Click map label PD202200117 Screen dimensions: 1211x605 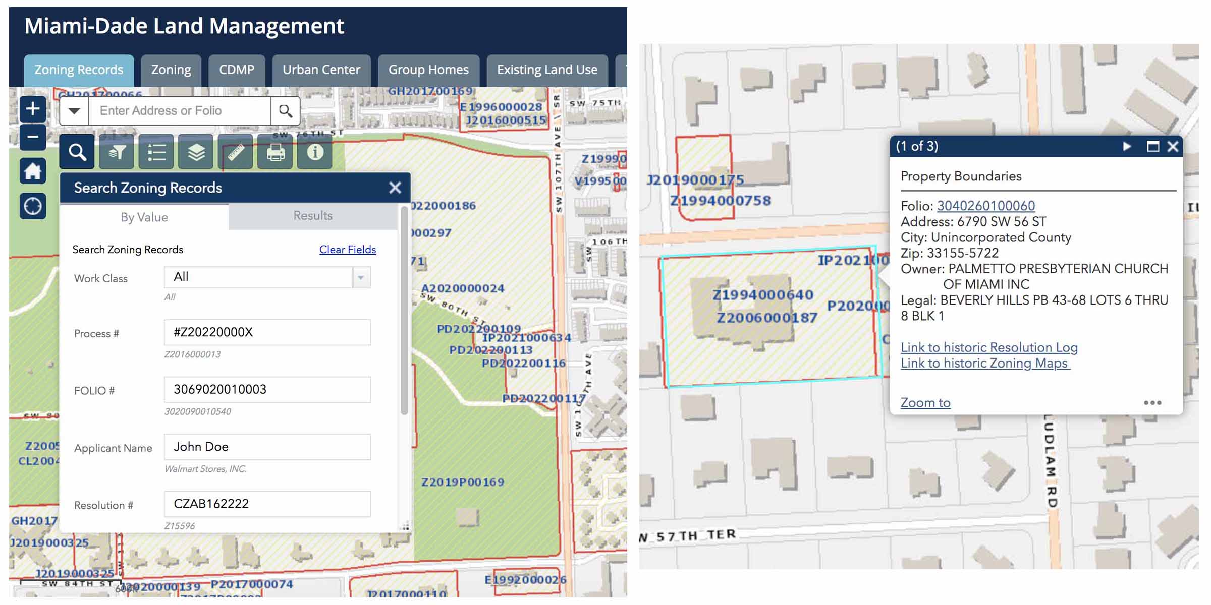click(x=544, y=398)
